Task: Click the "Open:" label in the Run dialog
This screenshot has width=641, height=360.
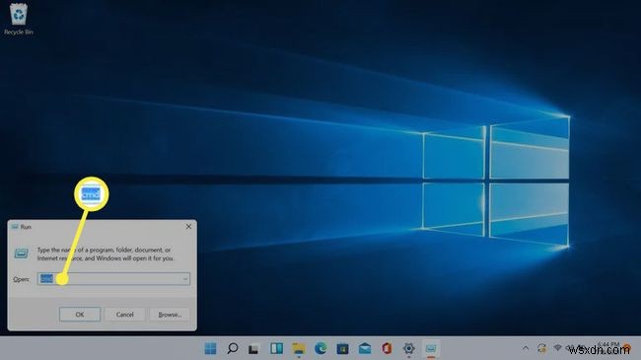Action: 22,279
